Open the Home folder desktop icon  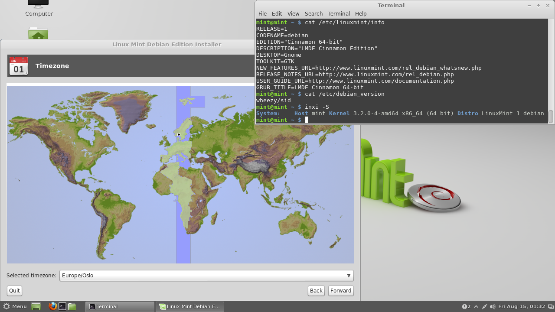pyautogui.click(x=38, y=33)
